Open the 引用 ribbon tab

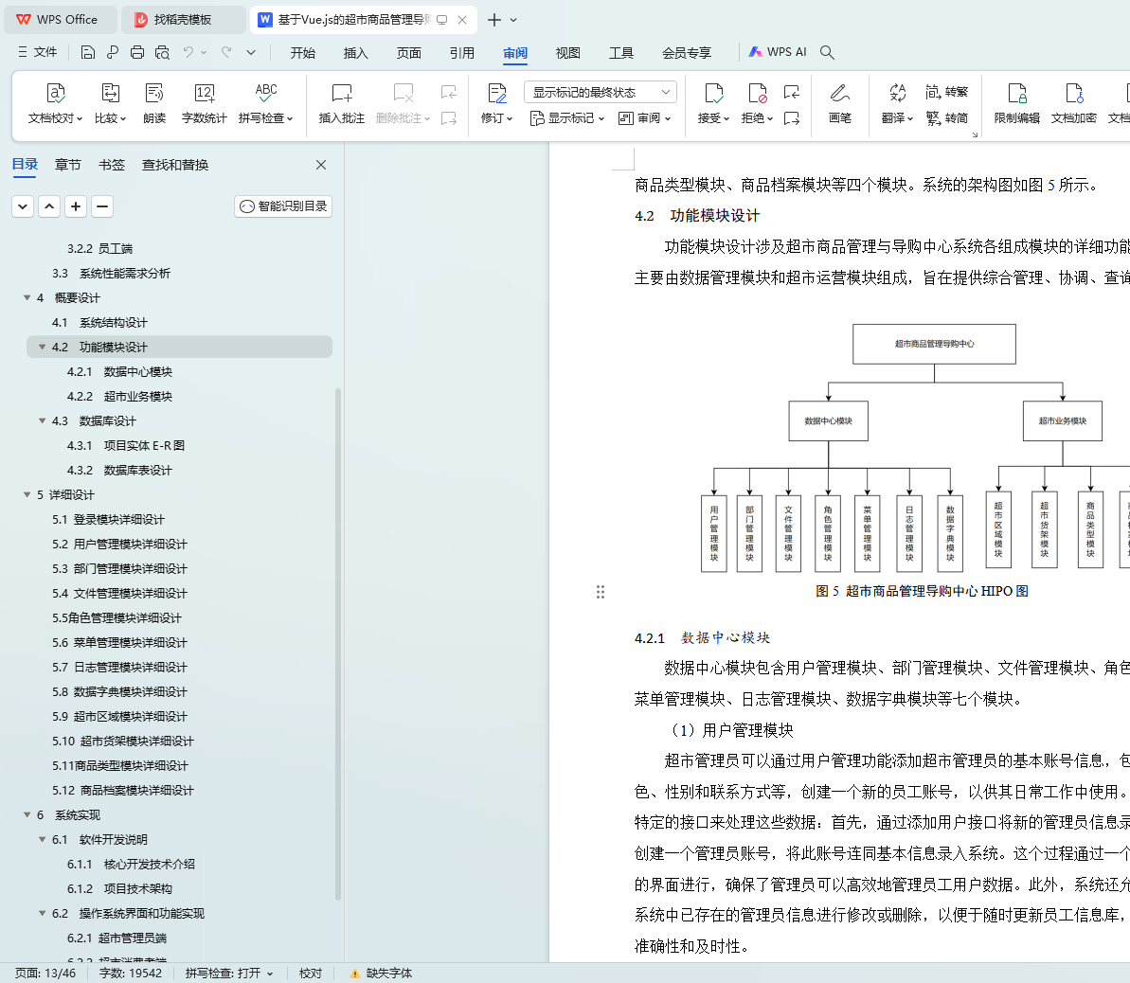click(x=462, y=53)
